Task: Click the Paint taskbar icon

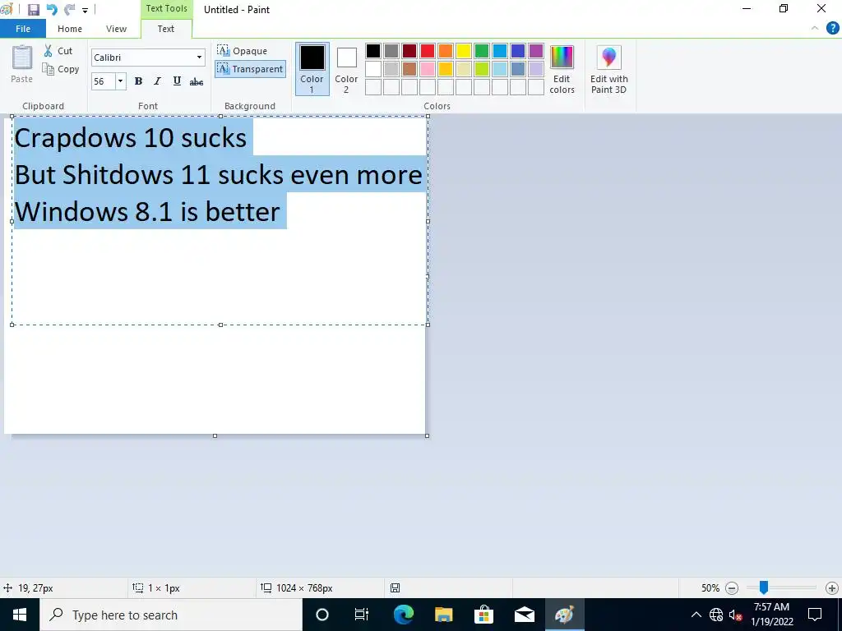Action: (564, 615)
